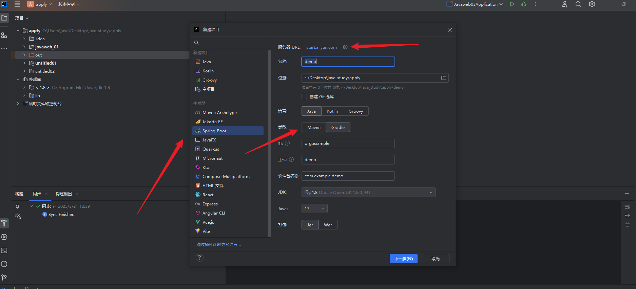Open the more actions menu in the top toolbar
Screen dimensions: 636x289
(535, 4)
